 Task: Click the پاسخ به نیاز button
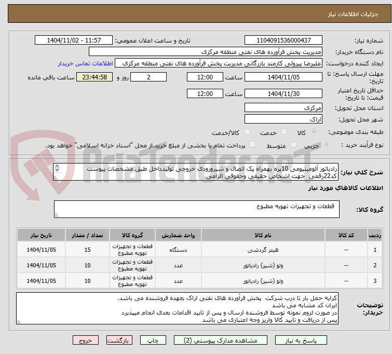(x=301, y=341)
